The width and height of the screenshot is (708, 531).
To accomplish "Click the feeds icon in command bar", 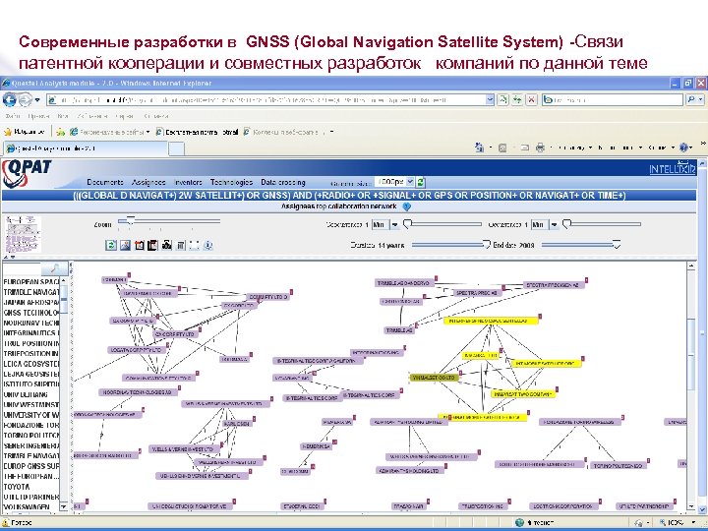I will [502, 147].
